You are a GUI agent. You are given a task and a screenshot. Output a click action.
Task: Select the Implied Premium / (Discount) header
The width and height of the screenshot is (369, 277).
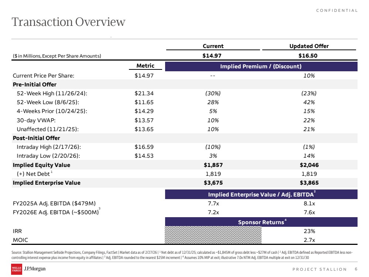point(261,66)
